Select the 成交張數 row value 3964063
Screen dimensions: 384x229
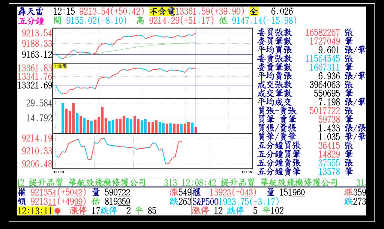(x=325, y=85)
